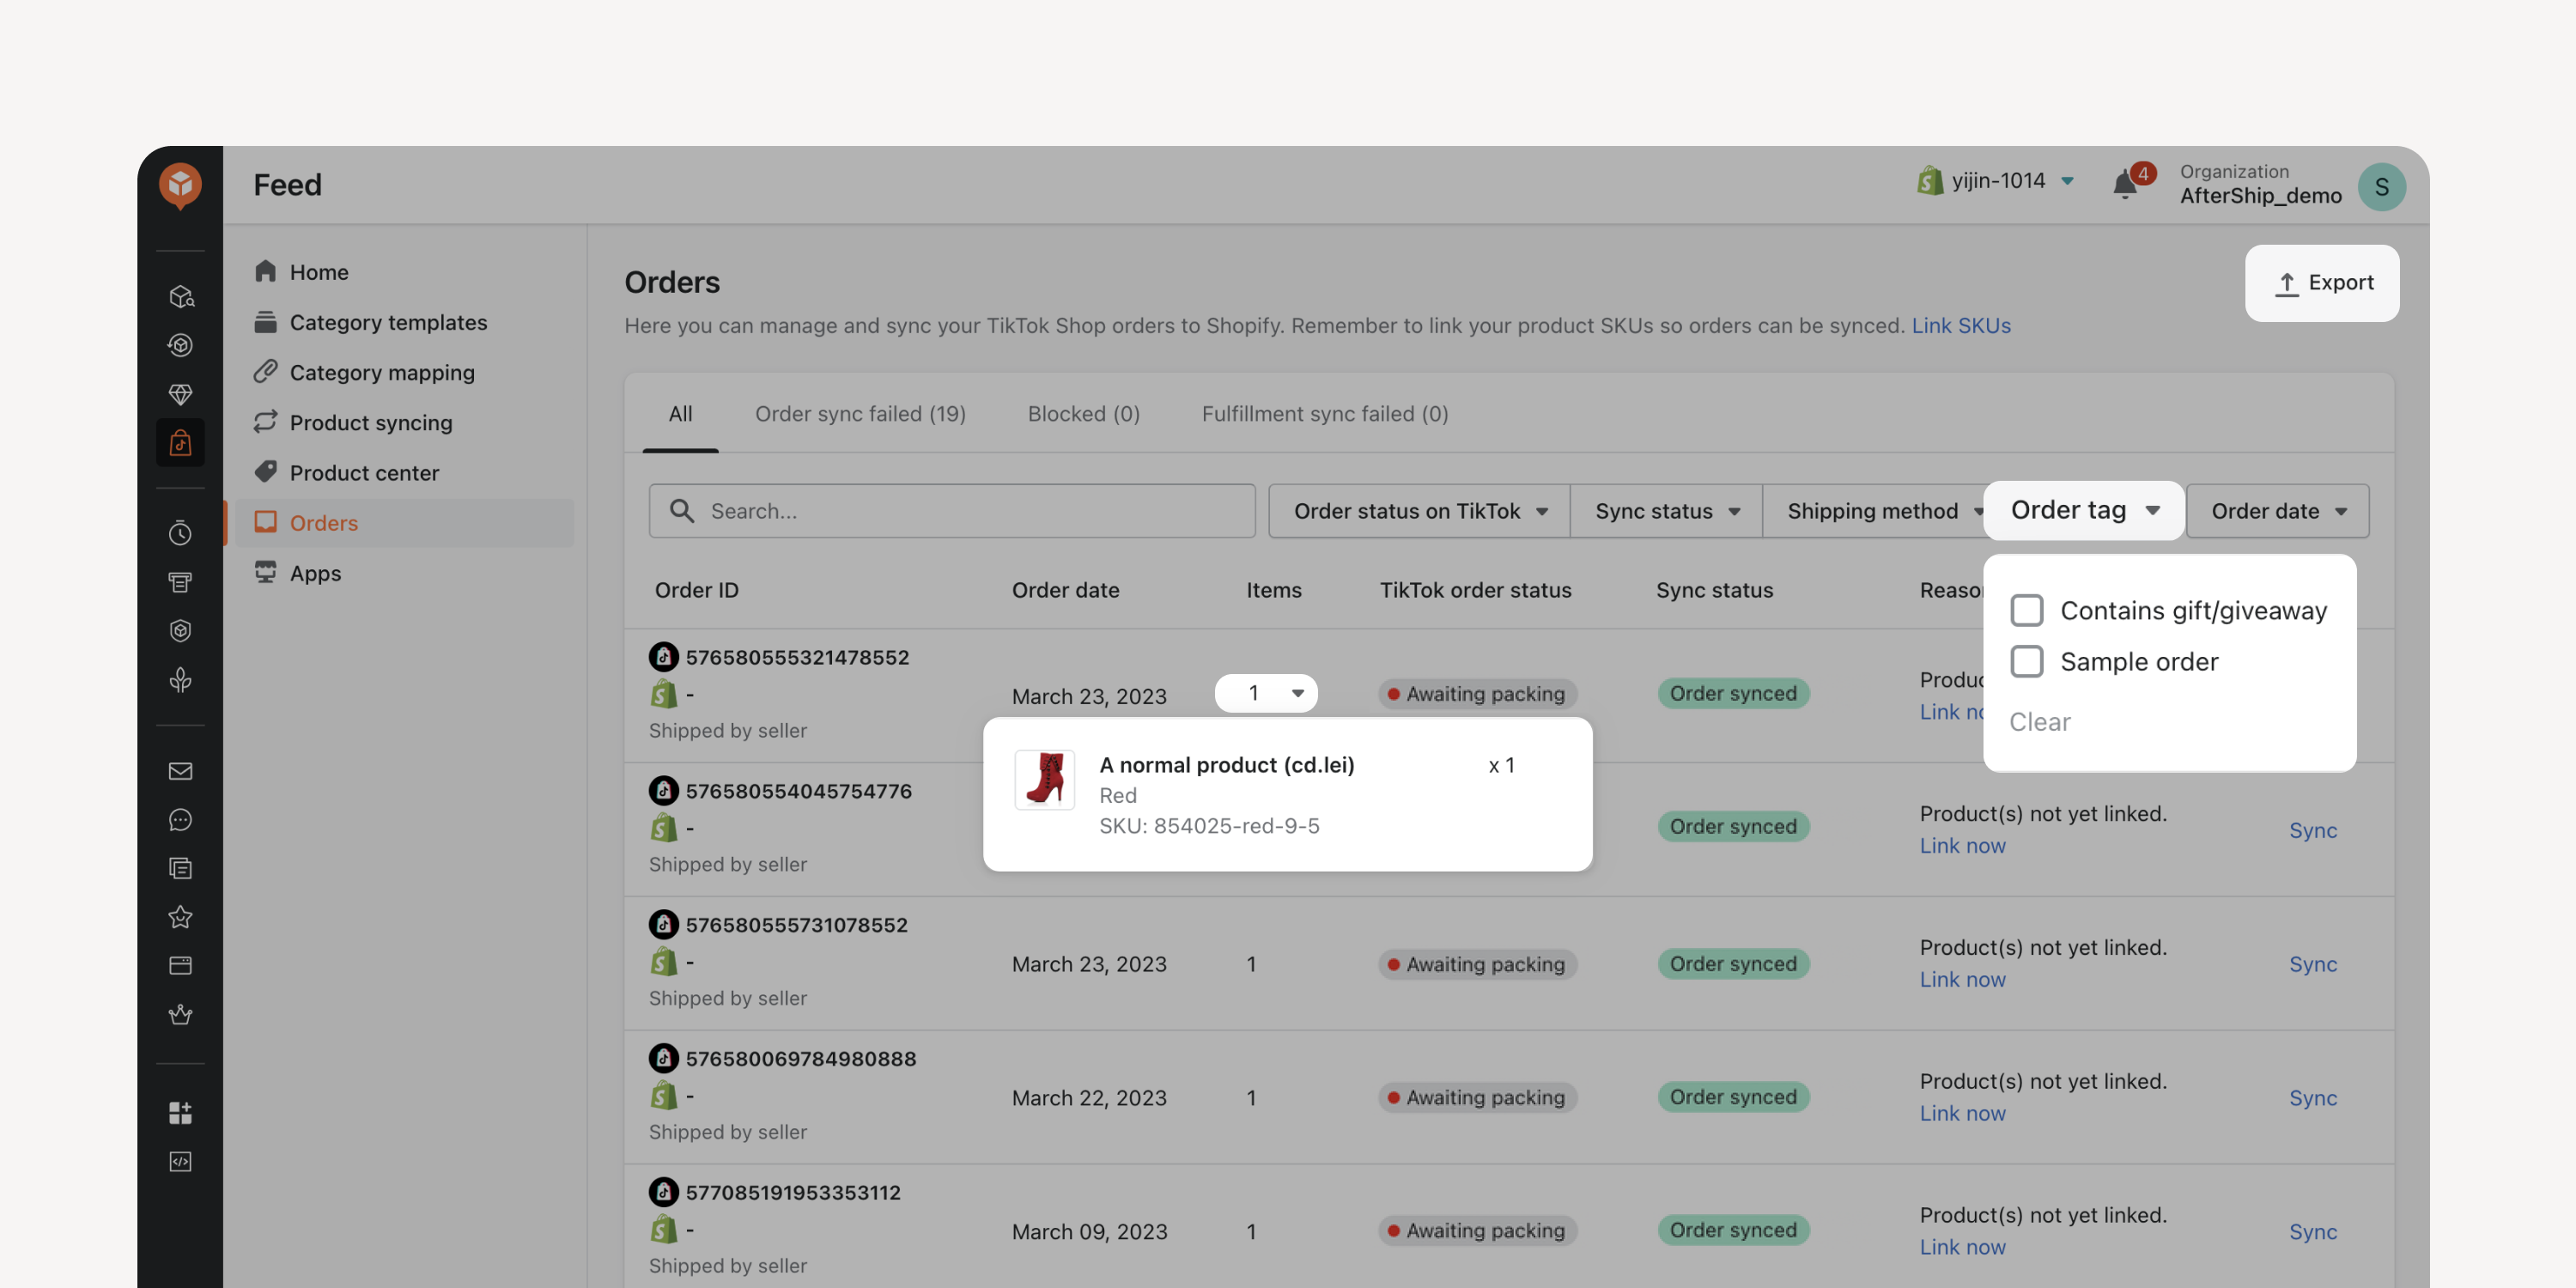The image size is (2576, 1288).
Task: Open the Order date filter dropdown
Action: coord(2277,511)
